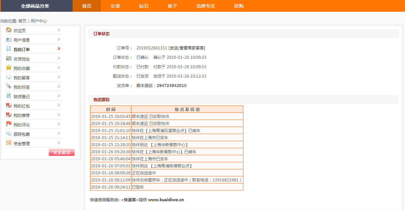Click the 快递窝 provider text

point(130,200)
